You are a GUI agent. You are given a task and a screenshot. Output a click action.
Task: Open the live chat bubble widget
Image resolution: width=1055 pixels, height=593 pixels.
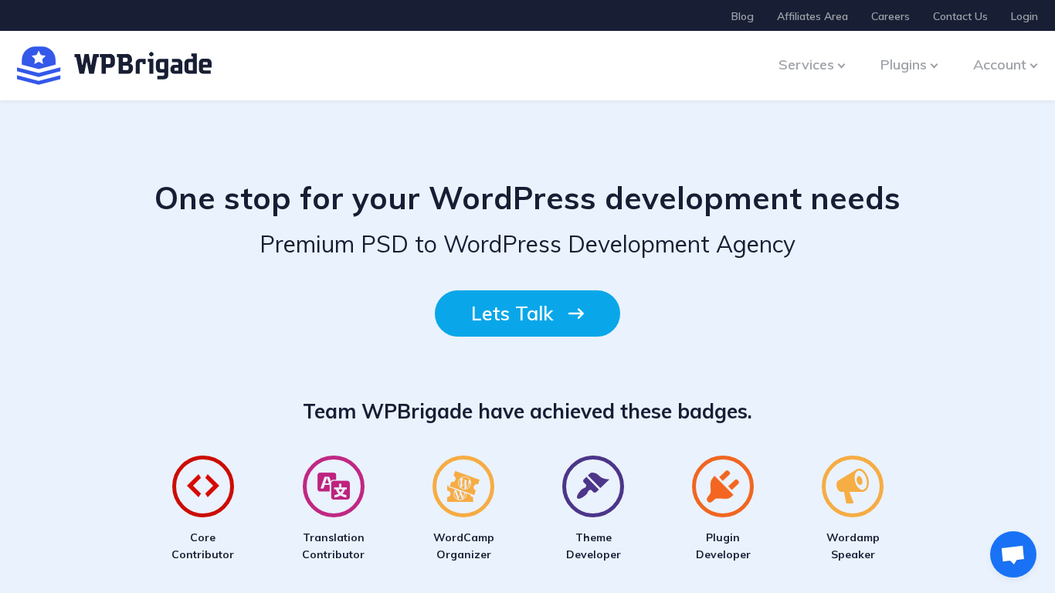pyautogui.click(x=1013, y=554)
